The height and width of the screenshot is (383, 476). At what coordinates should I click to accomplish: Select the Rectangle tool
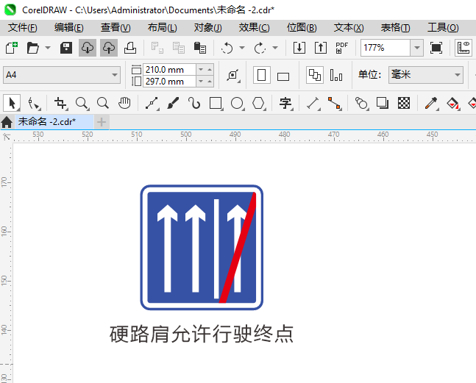(x=216, y=103)
